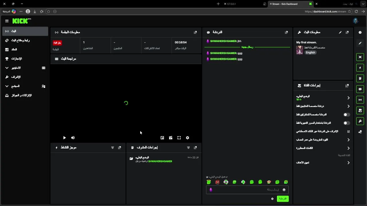
Task: Insert the red angry emote
Action: 217,182
